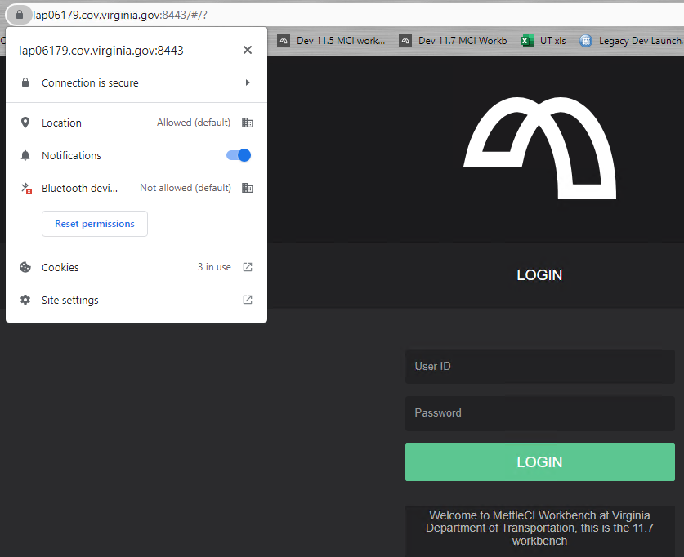The width and height of the screenshot is (684, 557).
Task: Open the Legacy Dev Launch bookmark
Action: (631, 41)
